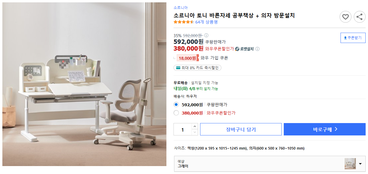Viewport: 368px width, 174px height.
Task: Increase quantity with the up stepper arrow
Action: coord(195,126)
